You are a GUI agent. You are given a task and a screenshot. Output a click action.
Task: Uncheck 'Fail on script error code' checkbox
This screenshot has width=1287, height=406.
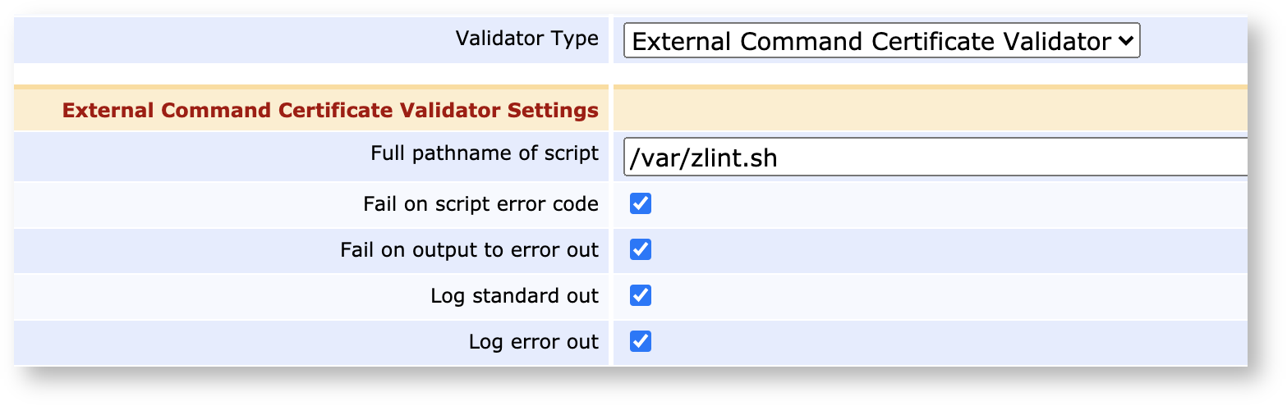coord(641,204)
